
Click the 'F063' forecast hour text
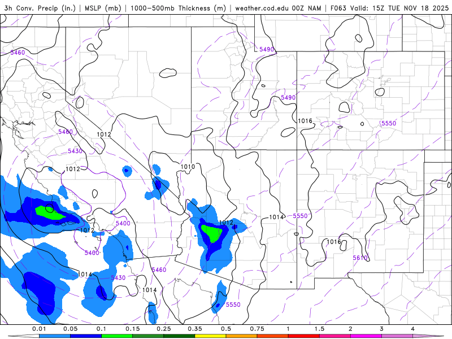tap(338, 8)
